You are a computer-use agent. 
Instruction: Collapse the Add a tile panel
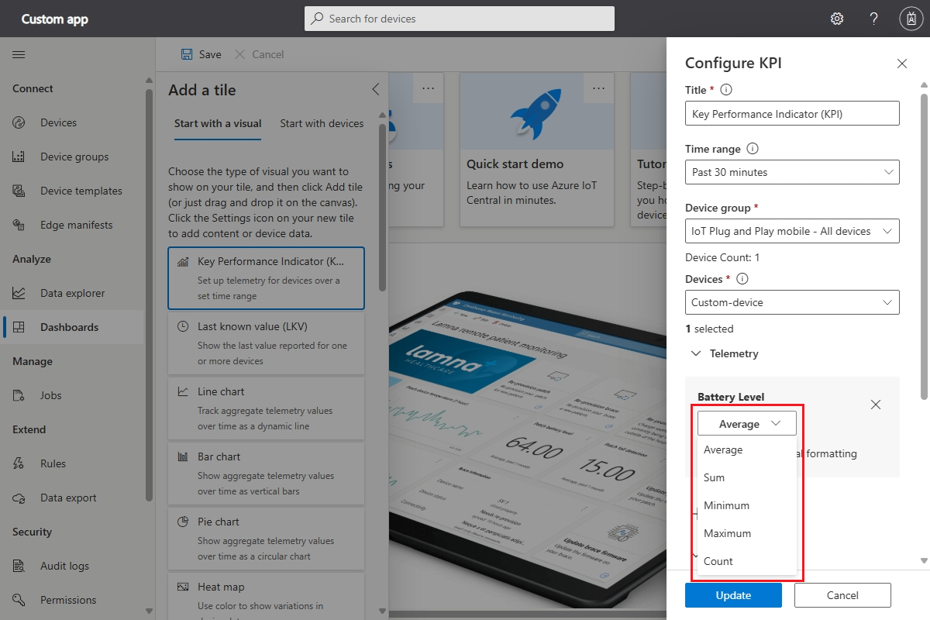[376, 89]
